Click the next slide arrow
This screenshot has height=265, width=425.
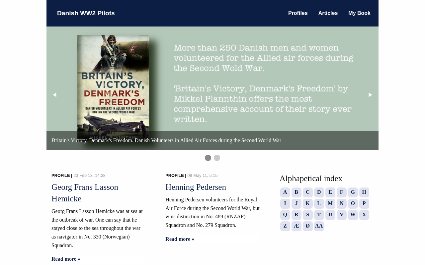(x=371, y=95)
